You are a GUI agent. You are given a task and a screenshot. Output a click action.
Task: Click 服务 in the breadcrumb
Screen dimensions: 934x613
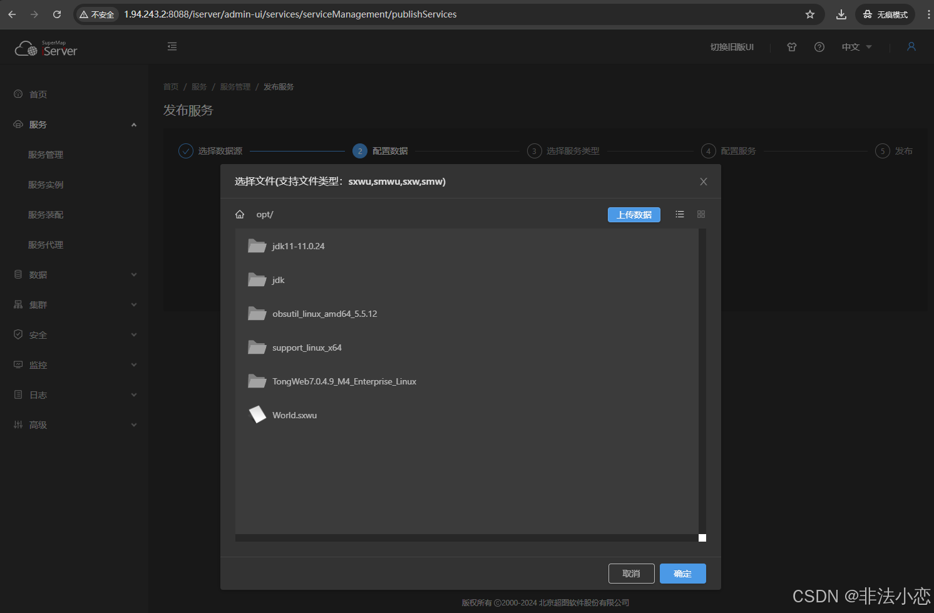tap(199, 87)
